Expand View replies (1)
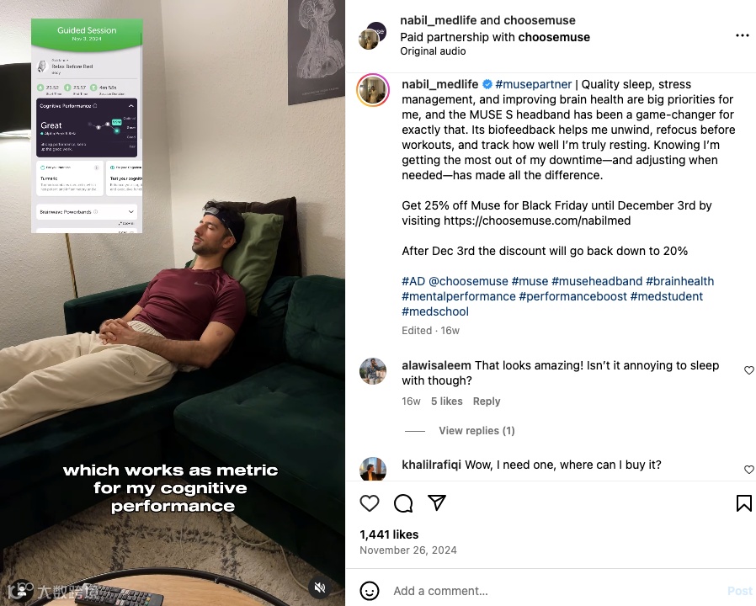This screenshot has height=606, width=756. pos(476,431)
